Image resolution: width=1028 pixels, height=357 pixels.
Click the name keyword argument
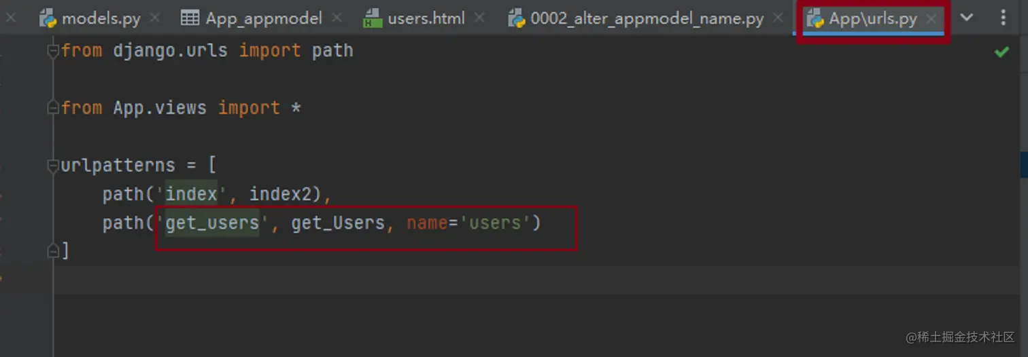tap(427, 223)
